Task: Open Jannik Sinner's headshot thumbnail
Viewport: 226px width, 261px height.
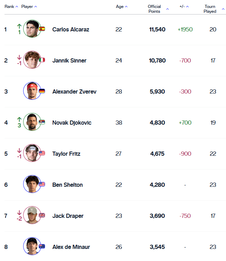Action: (32, 60)
